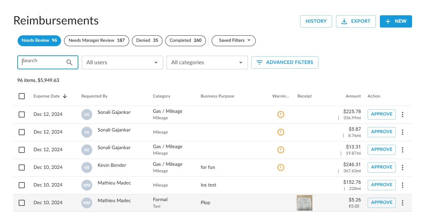
Task: Open the All categories dropdown
Action: (x=207, y=63)
